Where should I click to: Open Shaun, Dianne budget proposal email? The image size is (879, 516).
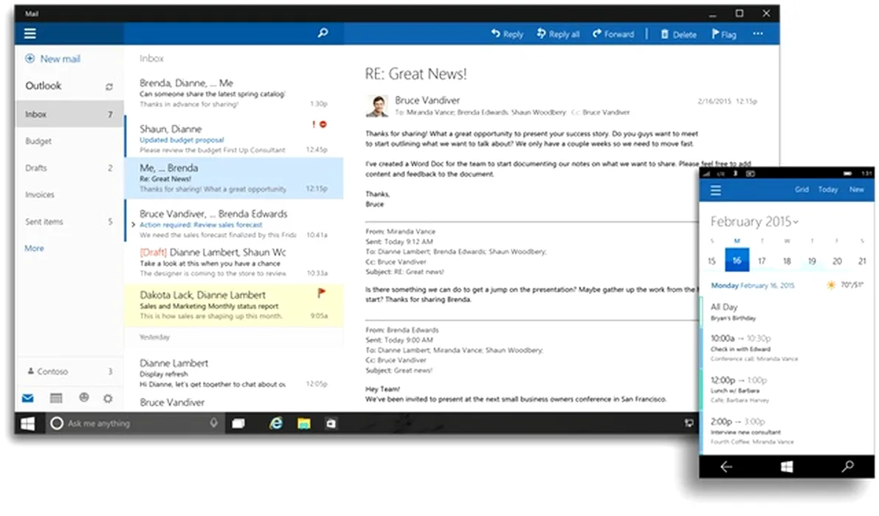pyautogui.click(x=233, y=136)
